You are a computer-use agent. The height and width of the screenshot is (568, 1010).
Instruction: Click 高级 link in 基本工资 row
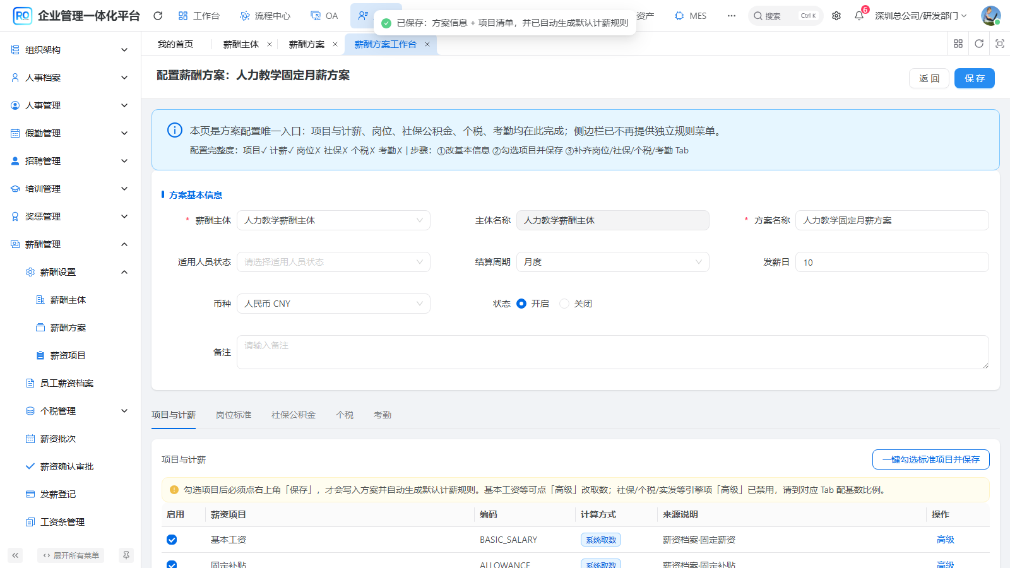pyautogui.click(x=946, y=540)
